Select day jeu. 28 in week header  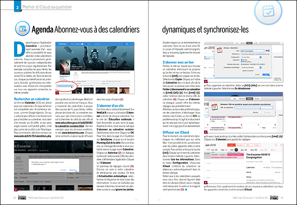point(244,150)
